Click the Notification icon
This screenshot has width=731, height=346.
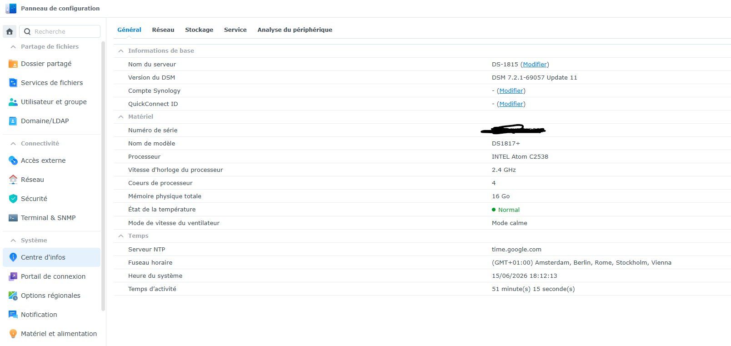click(13, 315)
